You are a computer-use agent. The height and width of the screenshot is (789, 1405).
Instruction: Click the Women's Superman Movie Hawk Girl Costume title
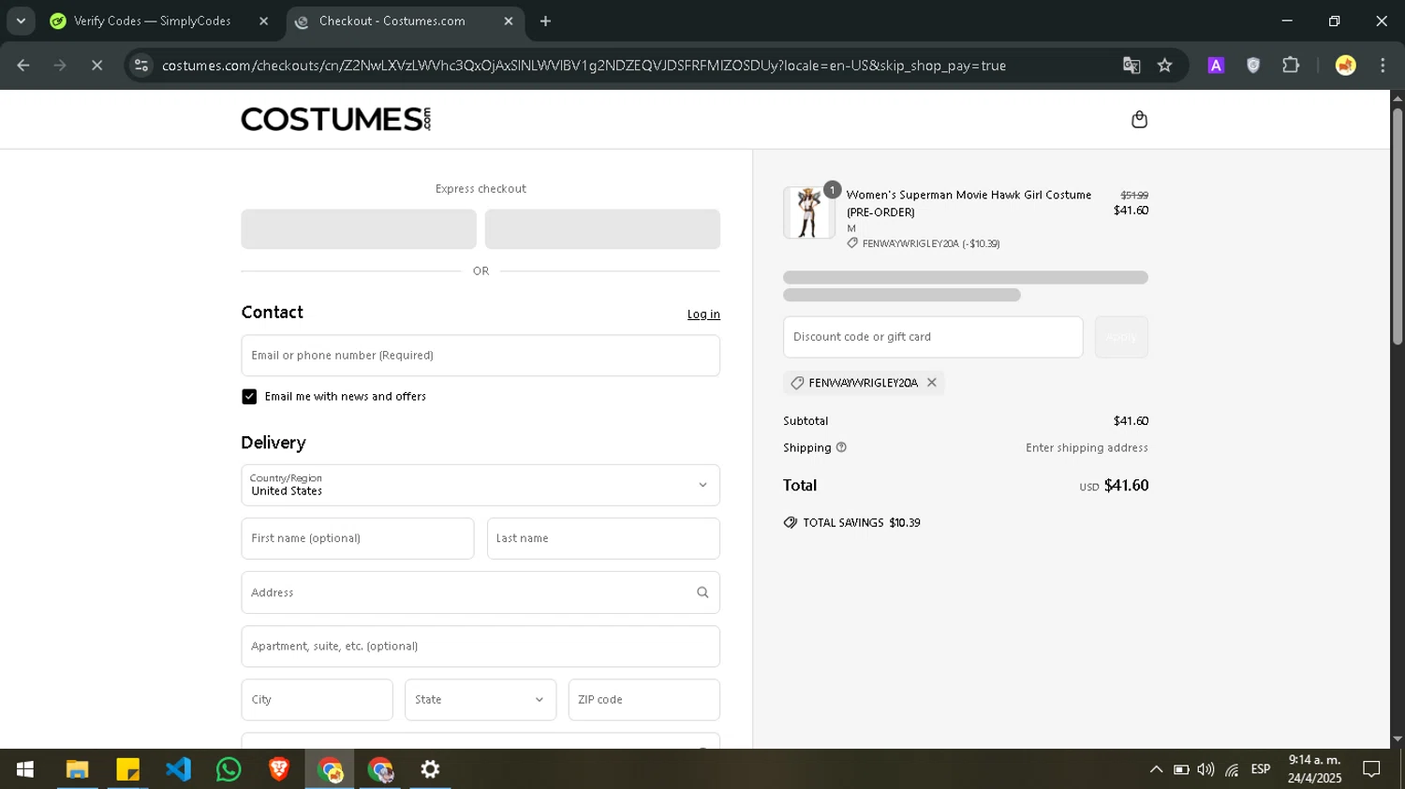tap(969, 203)
